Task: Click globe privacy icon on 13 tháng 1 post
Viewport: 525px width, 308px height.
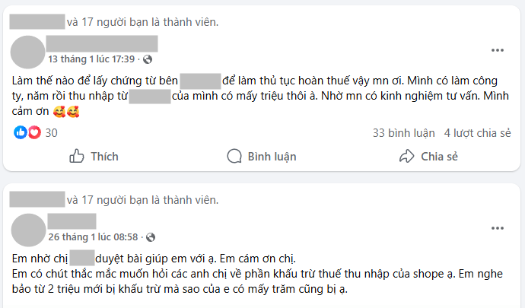Action: click(x=148, y=59)
